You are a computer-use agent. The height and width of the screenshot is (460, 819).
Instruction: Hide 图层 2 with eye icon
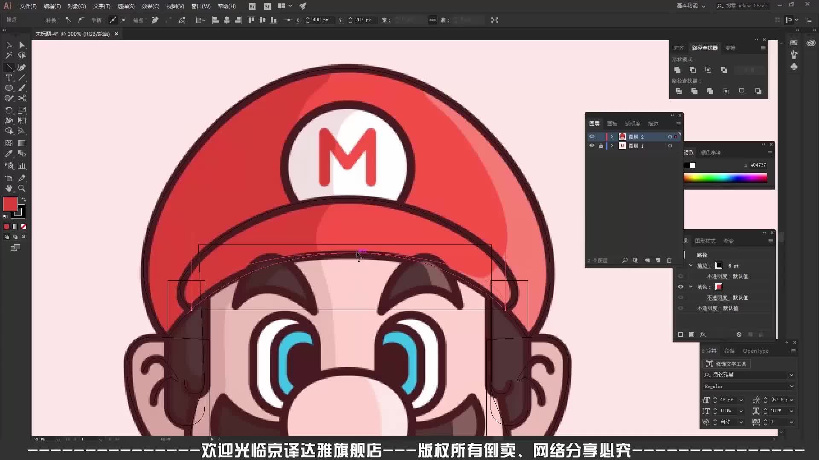(592, 137)
